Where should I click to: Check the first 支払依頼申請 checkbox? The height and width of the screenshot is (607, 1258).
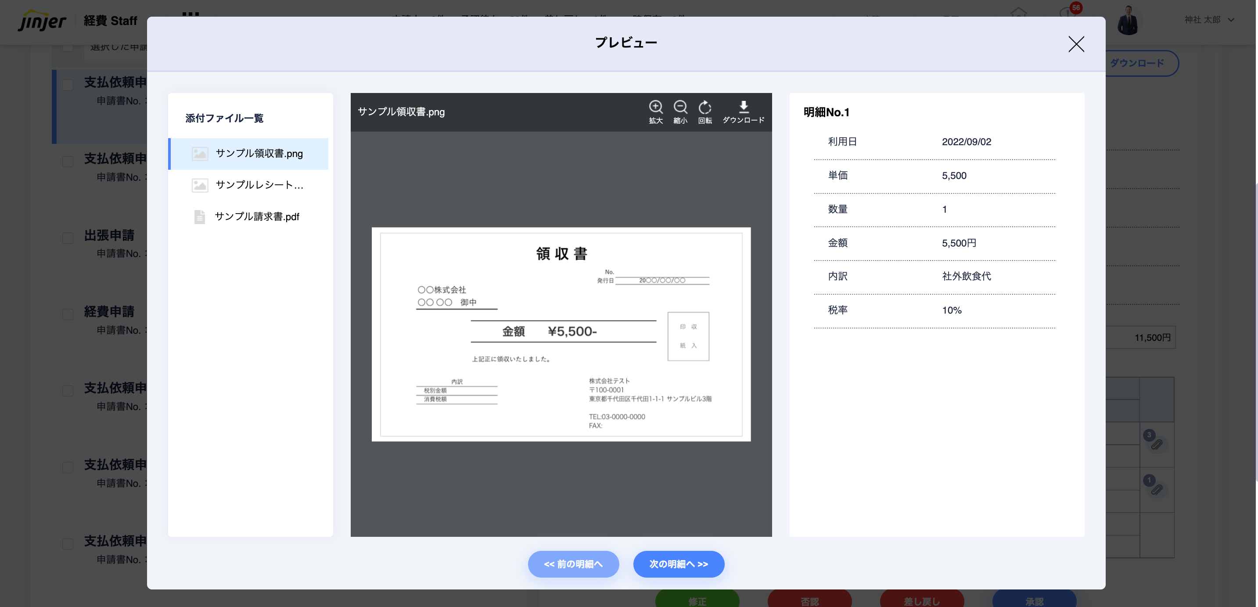68,85
